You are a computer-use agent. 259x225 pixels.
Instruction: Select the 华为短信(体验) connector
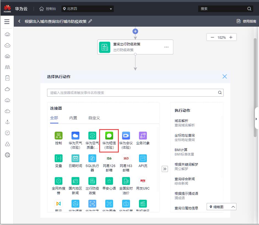[109, 140]
